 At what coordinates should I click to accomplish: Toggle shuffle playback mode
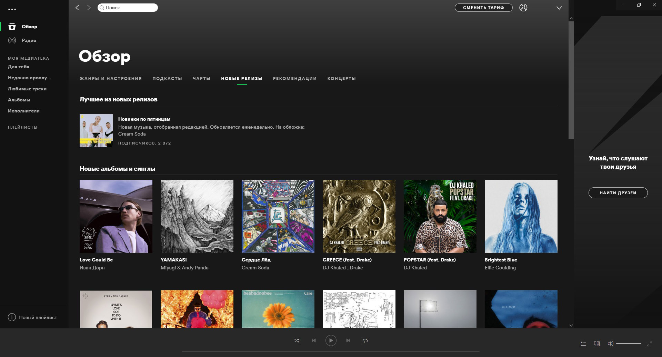[x=297, y=340]
